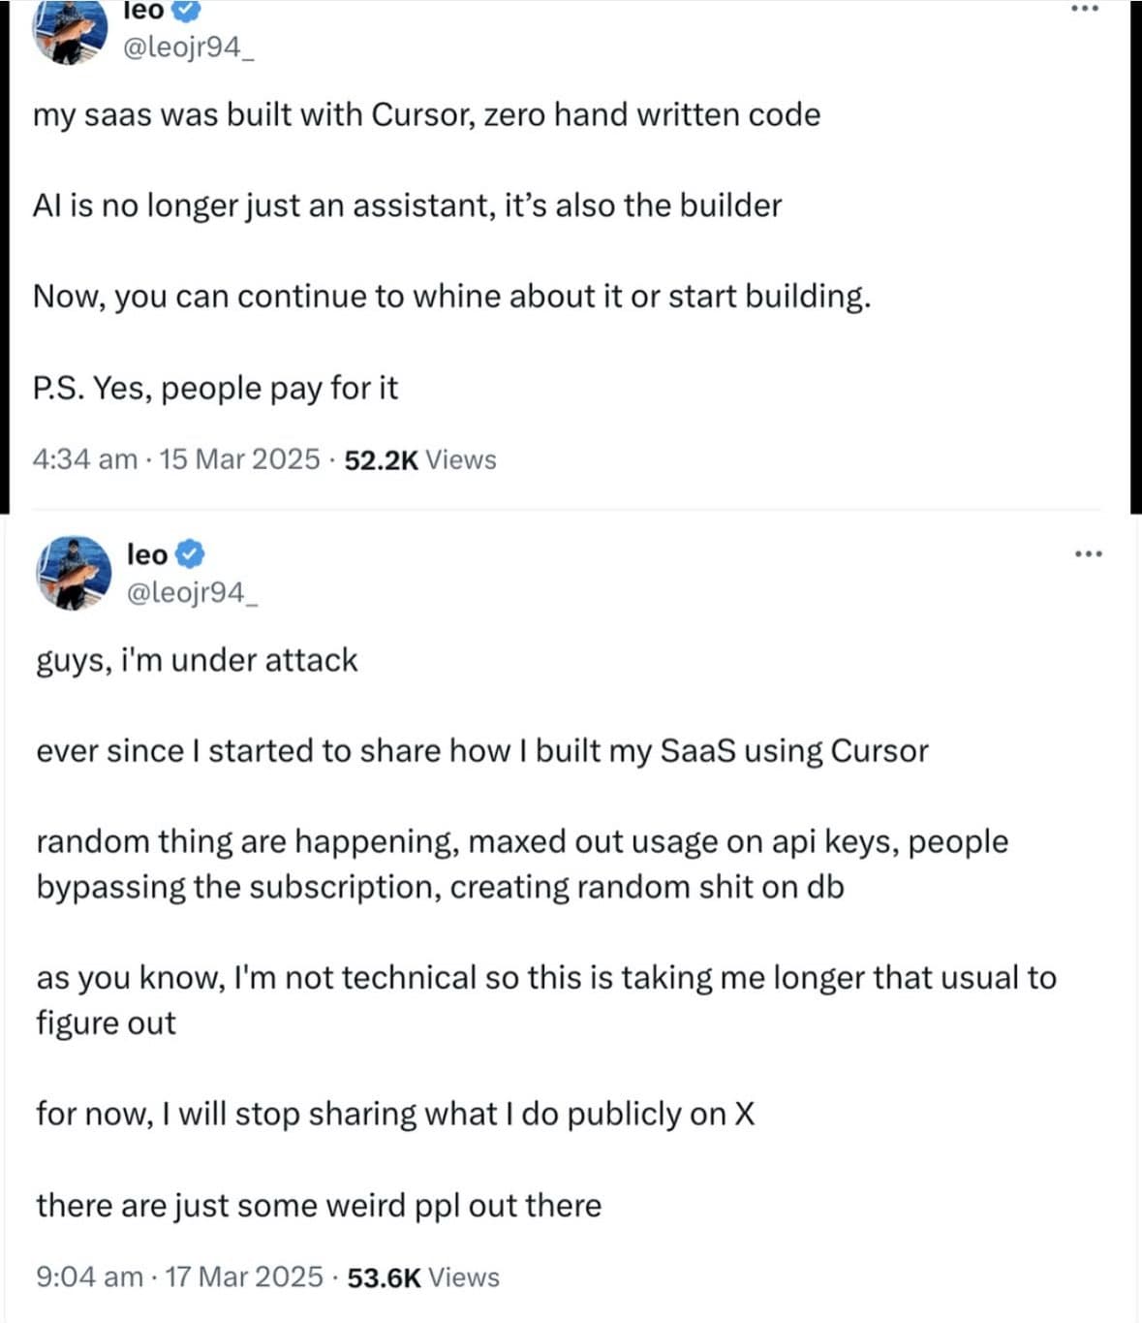Open the more options menu on the second tweet
The height and width of the screenshot is (1323, 1142).
coord(1090,552)
